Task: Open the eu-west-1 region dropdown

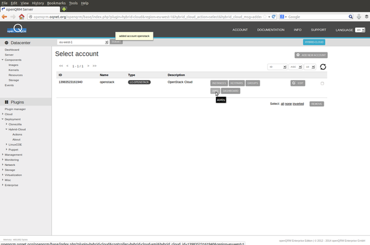Action: pos(83,42)
